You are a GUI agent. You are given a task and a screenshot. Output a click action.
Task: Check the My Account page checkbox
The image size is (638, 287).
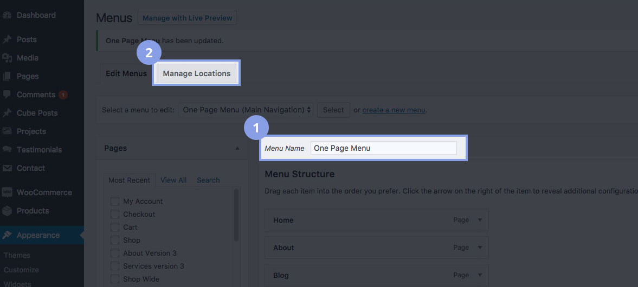click(x=115, y=201)
